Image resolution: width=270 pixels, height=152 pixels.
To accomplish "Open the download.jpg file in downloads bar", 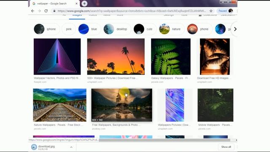I will [x=46, y=147].
